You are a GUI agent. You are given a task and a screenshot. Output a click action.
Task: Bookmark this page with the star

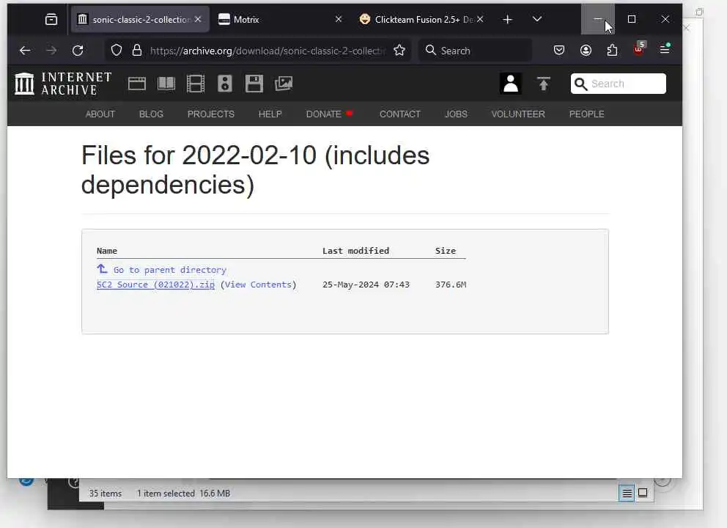tap(399, 50)
